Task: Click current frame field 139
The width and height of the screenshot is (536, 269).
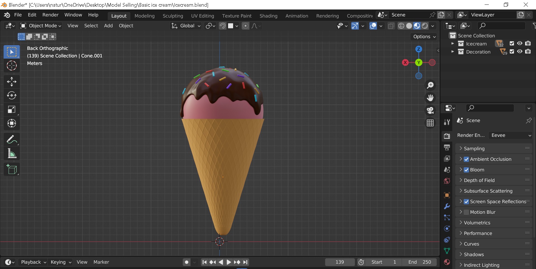Action: pyautogui.click(x=340, y=262)
